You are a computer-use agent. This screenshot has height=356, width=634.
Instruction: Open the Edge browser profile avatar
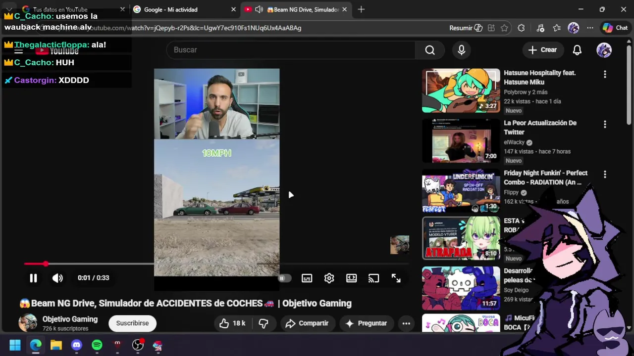(574, 28)
